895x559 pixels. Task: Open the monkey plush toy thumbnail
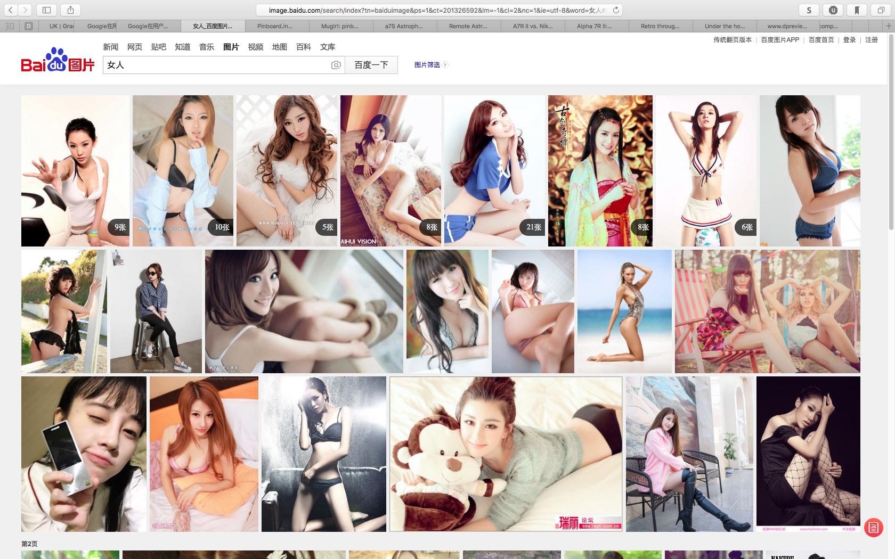coord(506,454)
